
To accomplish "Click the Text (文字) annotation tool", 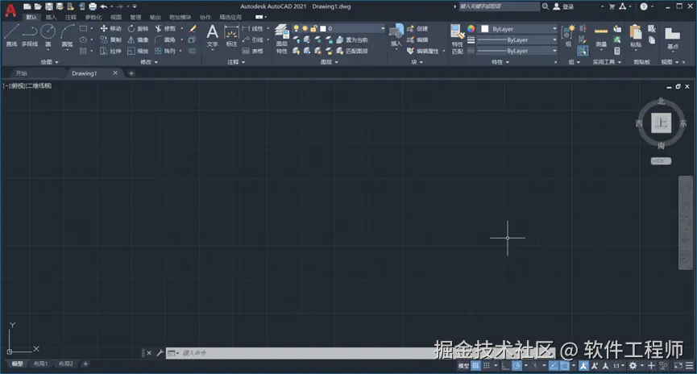I will tap(213, 35).
